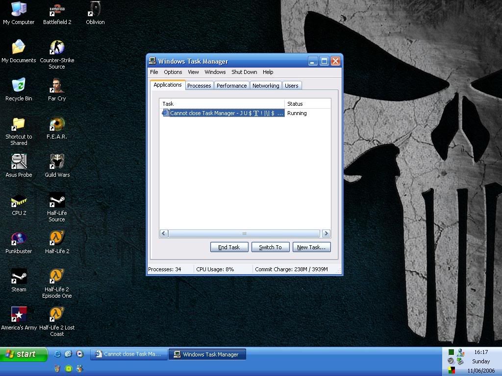Maximize the Windows Task Manager window
This screenshot has height=376, width=502.
click(x=325, y=61)
